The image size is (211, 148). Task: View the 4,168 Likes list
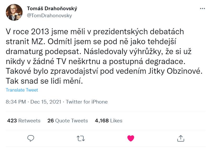(108, 121)
